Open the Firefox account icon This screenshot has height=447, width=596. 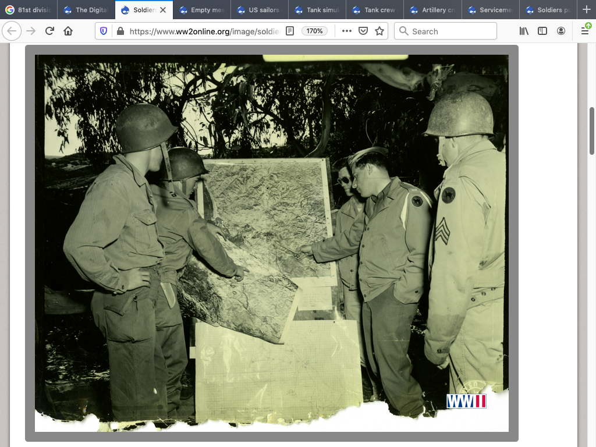pyautogui.click(x=561, y=31)
